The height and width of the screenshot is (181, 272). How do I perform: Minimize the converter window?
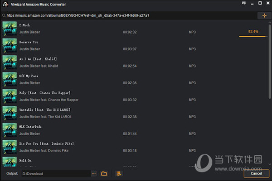coord(252,4)
